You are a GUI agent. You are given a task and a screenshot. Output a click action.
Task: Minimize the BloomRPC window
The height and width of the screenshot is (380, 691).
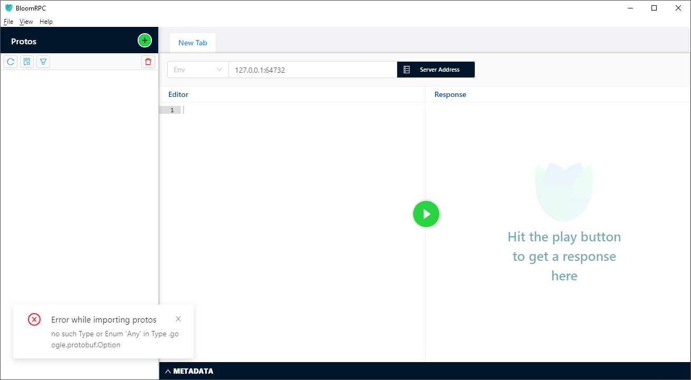point(630,8)
